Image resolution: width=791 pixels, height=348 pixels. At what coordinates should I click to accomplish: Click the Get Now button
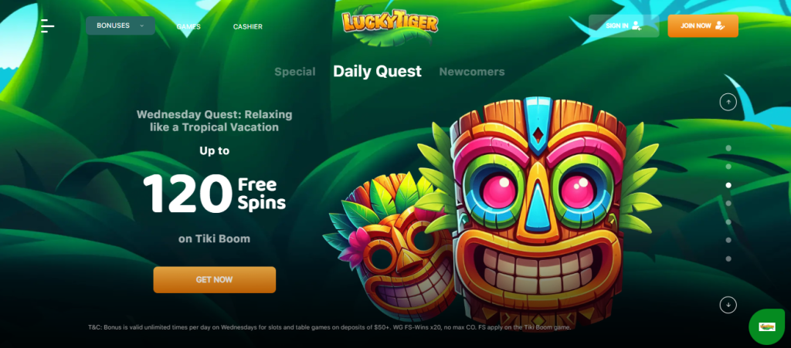coord(215,279)
